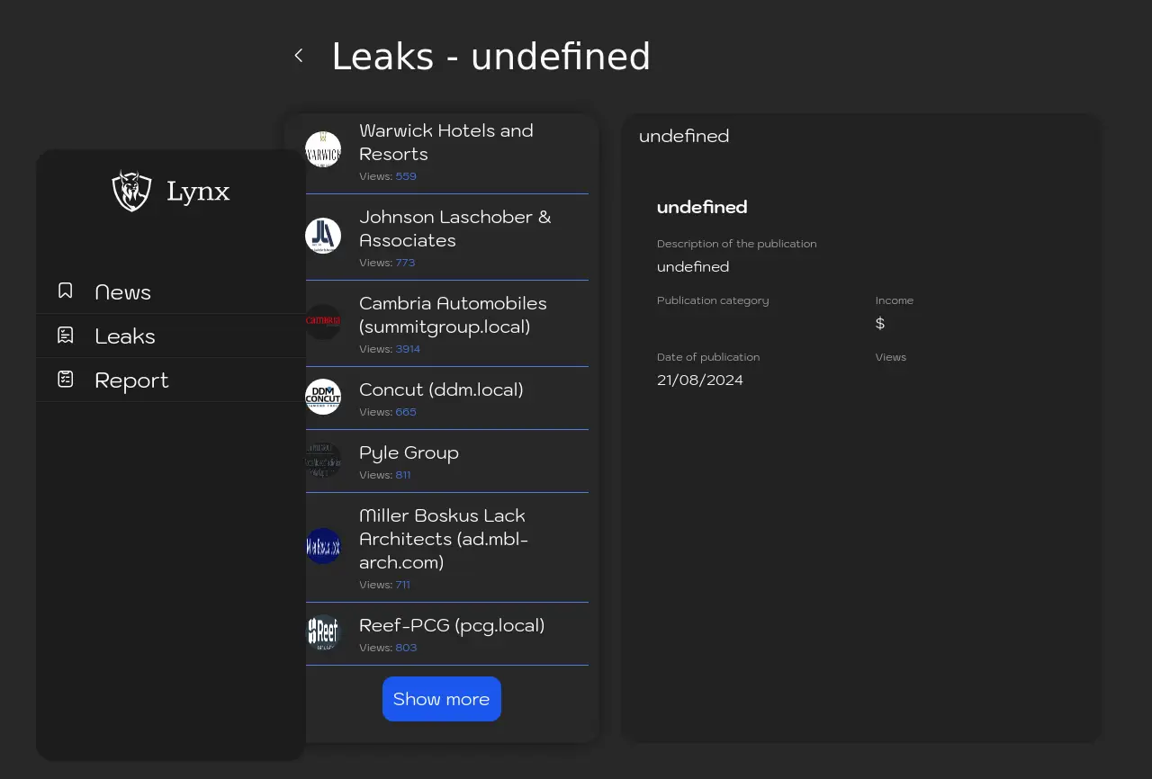Click the DDM Concut logo thumbnail
The height and width of the screenshot is (779, 1152).
point(323,397)
